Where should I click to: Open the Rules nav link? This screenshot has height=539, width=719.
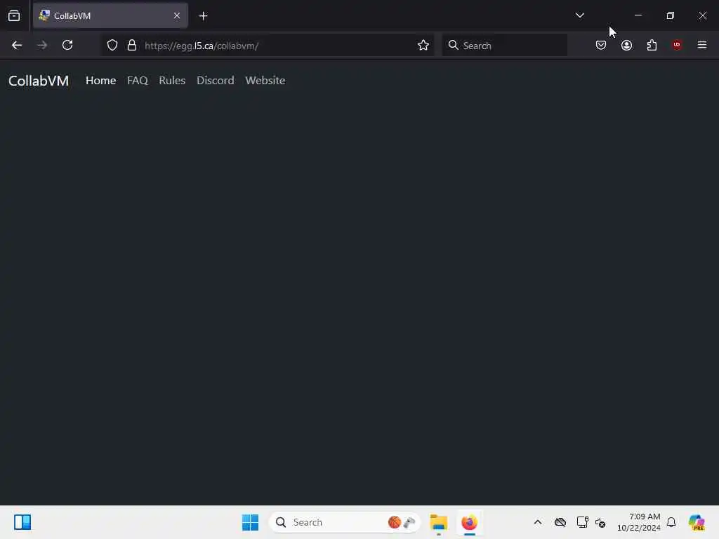[x=172, y=81]
